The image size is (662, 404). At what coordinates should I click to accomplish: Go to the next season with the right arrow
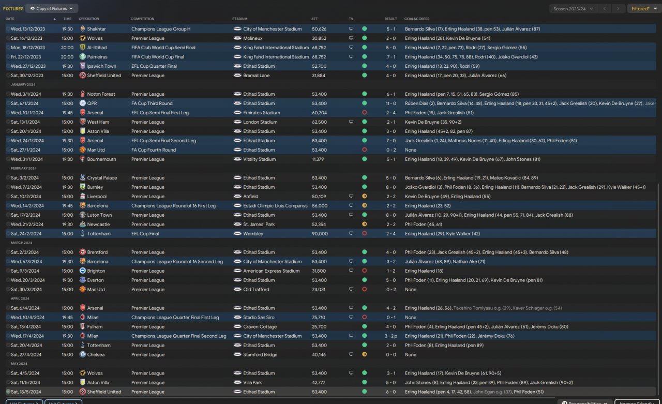[618, 9]
